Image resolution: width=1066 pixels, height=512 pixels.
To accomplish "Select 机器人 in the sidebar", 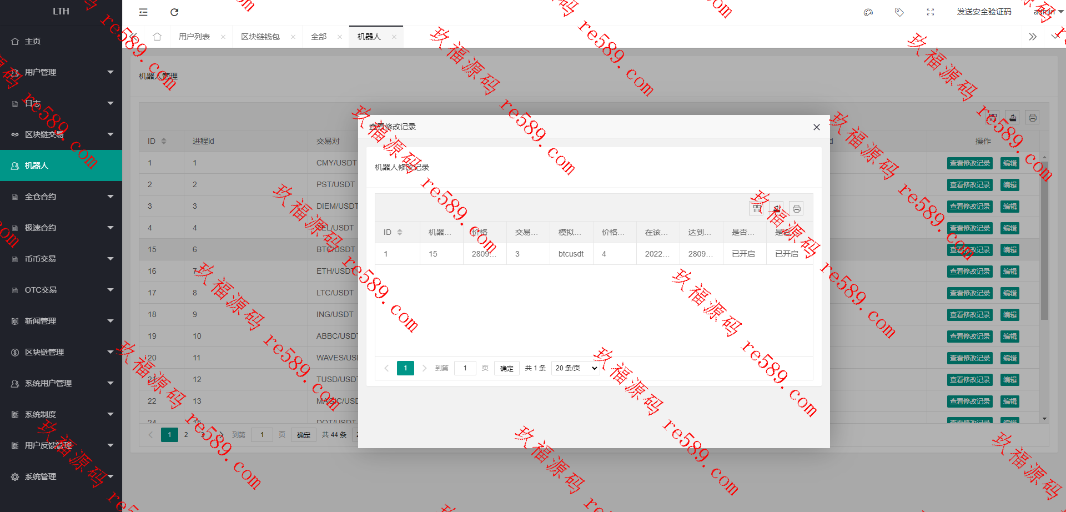I will [x=61, y=165].
